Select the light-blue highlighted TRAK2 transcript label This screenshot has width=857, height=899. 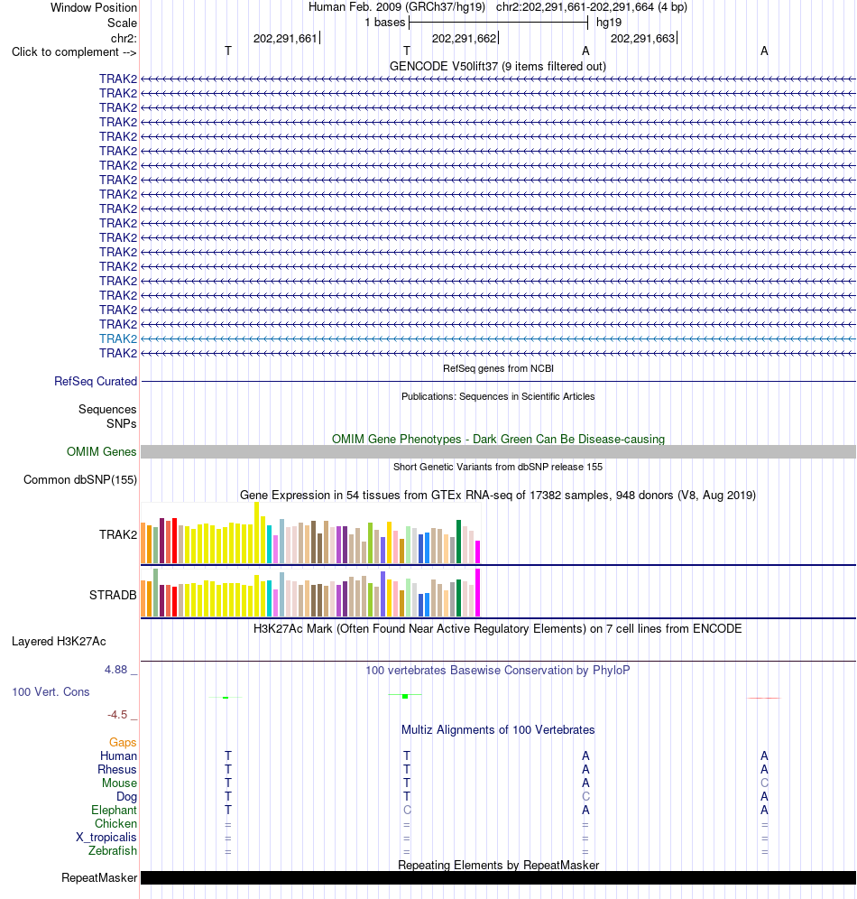(x=118, y=338)
